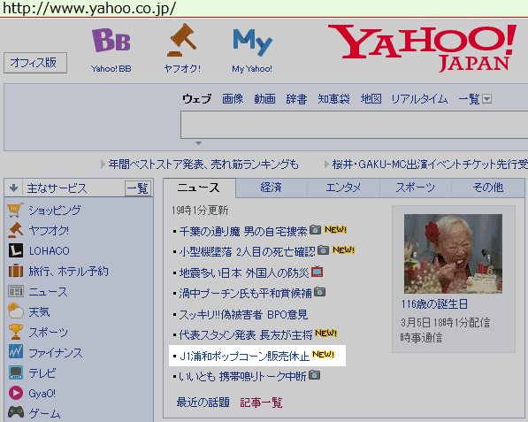Click the ショッピング cart icon in sidebar
Image resolution: width=528 pixels, height=422 pixels.
(16, 211)
